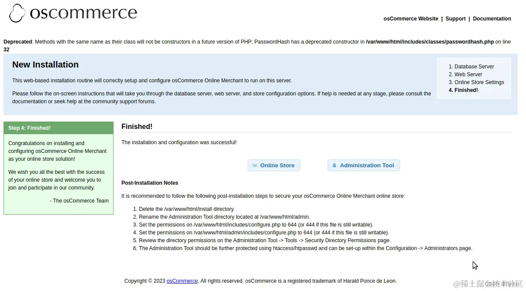
Task: Open the Support link in header
Action: pyautogui.click(x=456, y=19)
